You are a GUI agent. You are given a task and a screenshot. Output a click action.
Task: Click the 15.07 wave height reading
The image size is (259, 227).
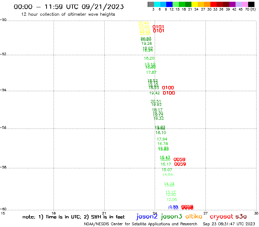(167, 170)
